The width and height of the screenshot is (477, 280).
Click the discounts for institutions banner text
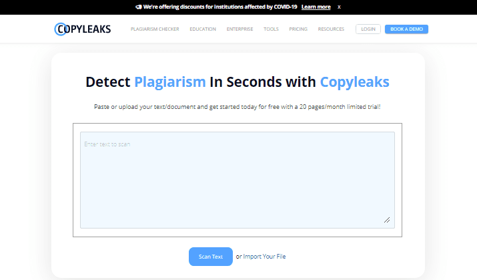tap(220, 7)
